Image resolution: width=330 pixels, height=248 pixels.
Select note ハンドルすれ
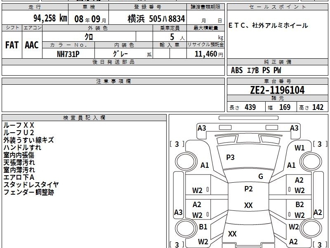(22, 148)
